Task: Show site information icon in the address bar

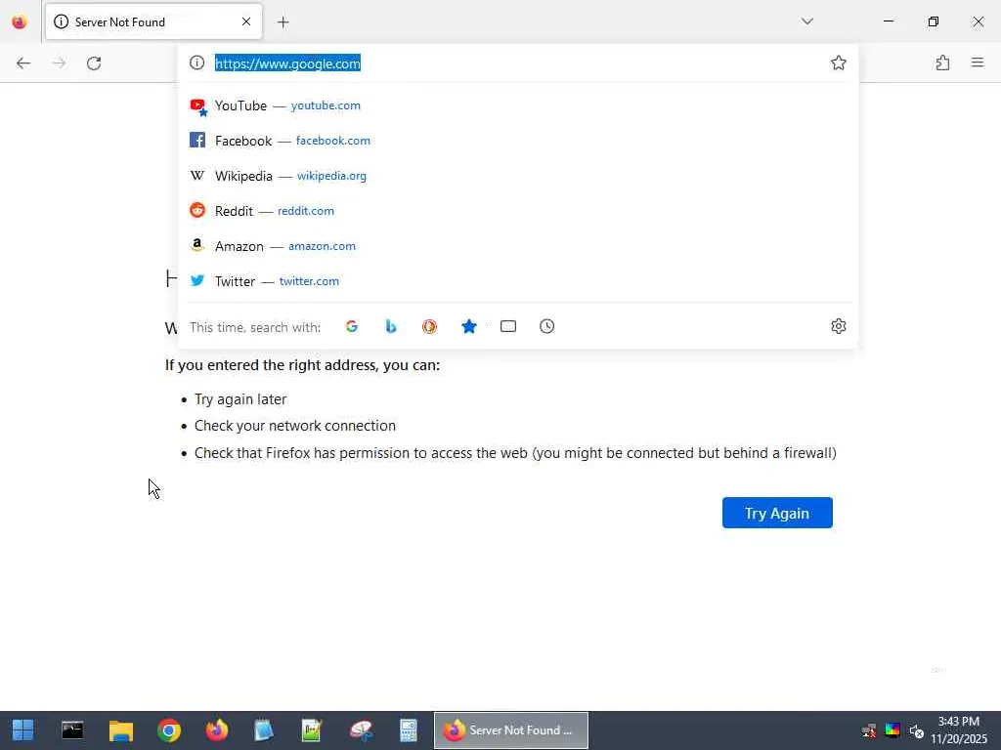Action: click(x=196, y=62)
